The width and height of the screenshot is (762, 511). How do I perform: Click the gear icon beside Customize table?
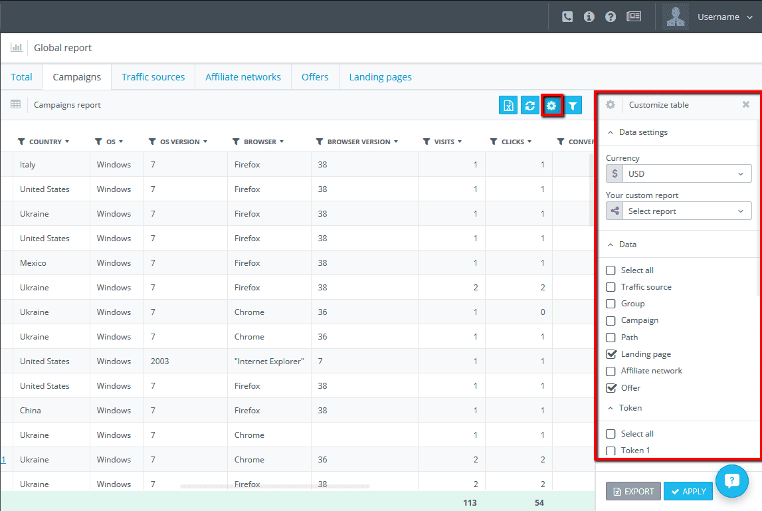coord(611,104)
